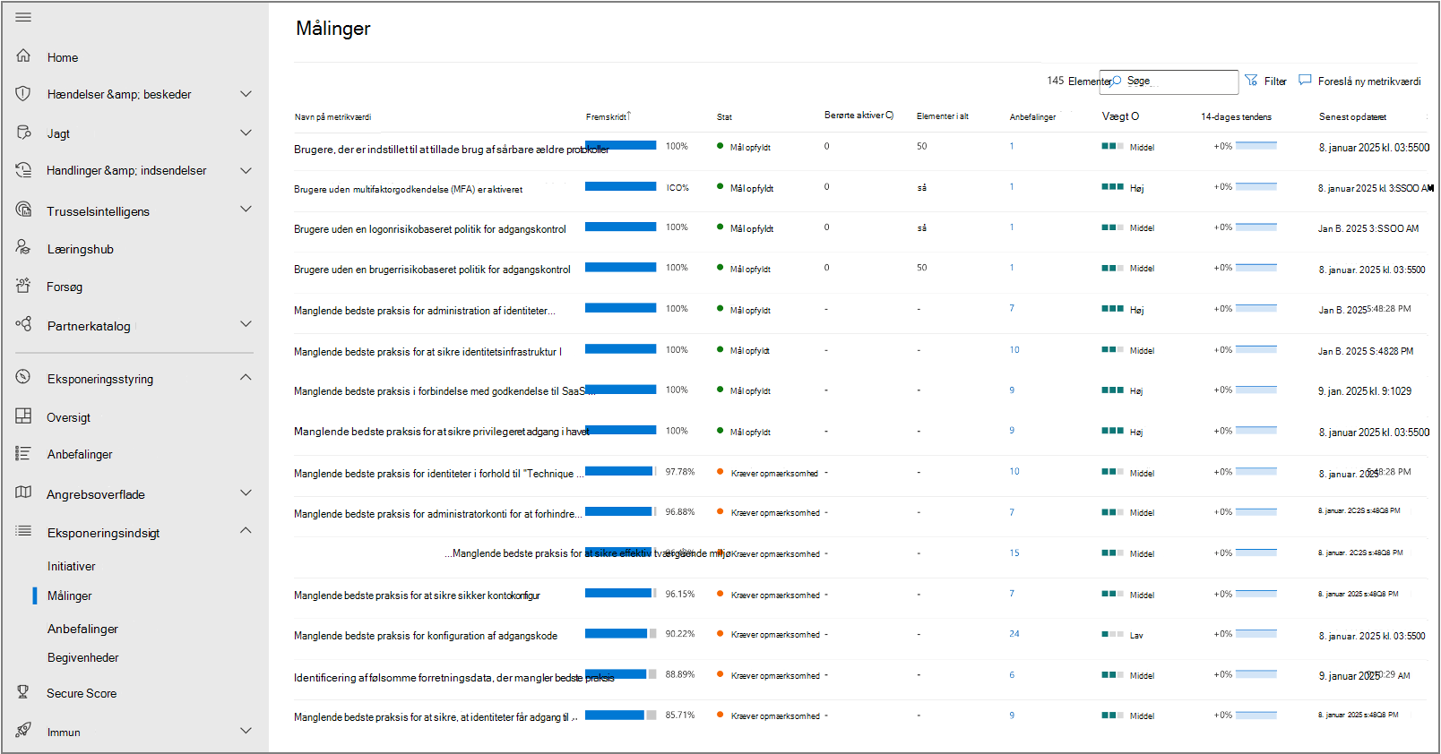
Task: Click the Stat column header
Action: coord(724,117)
